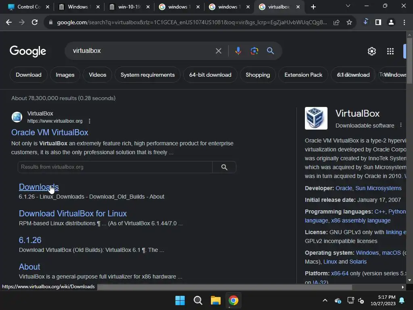The height and width of the screenshot is (310, 413).
Task: Toggle the Chrome side panel
Action: 378,23
